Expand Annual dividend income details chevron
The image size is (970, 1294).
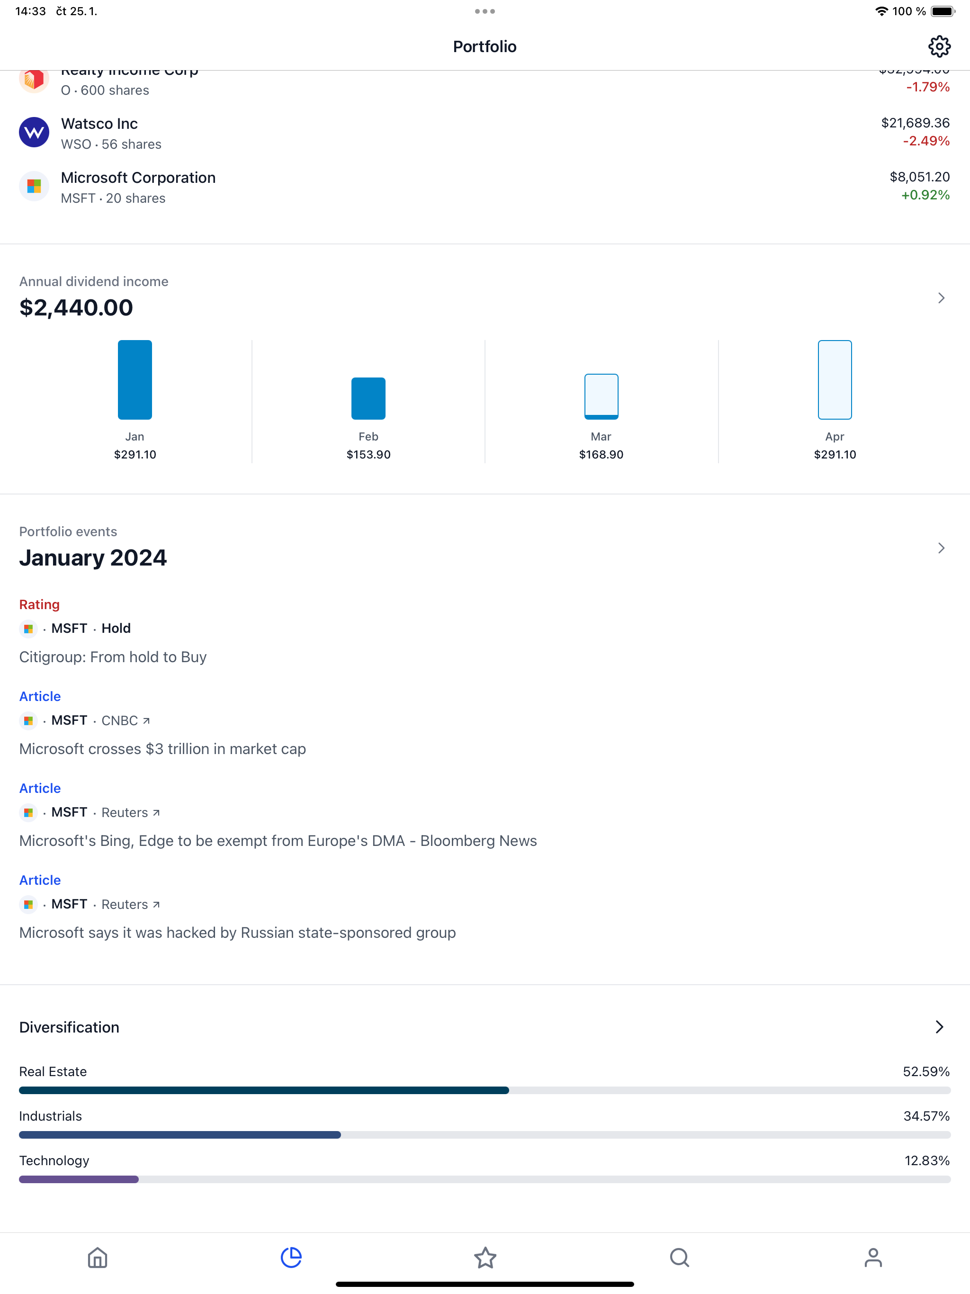tap(941, 298)
